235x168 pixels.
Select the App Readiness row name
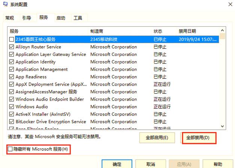pyautogui.click(x=31, y=77)
